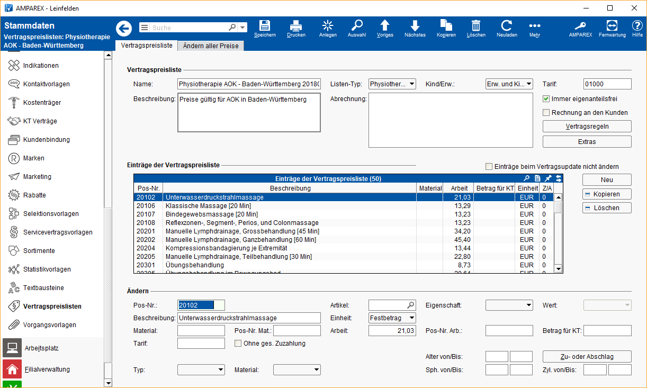Open Hilfe question mark icon
Viewport: 647px width, 388px height.
click(637, 29)
